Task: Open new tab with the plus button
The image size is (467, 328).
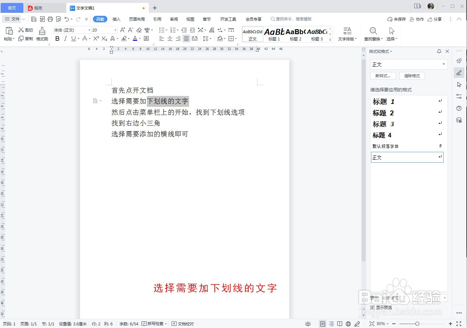Action: click(x=155, y=8)
